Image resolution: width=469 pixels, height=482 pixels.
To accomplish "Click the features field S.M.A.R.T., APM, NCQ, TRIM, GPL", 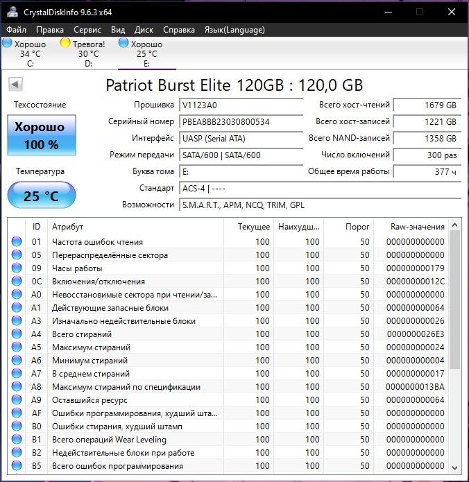I will (320, 205).
